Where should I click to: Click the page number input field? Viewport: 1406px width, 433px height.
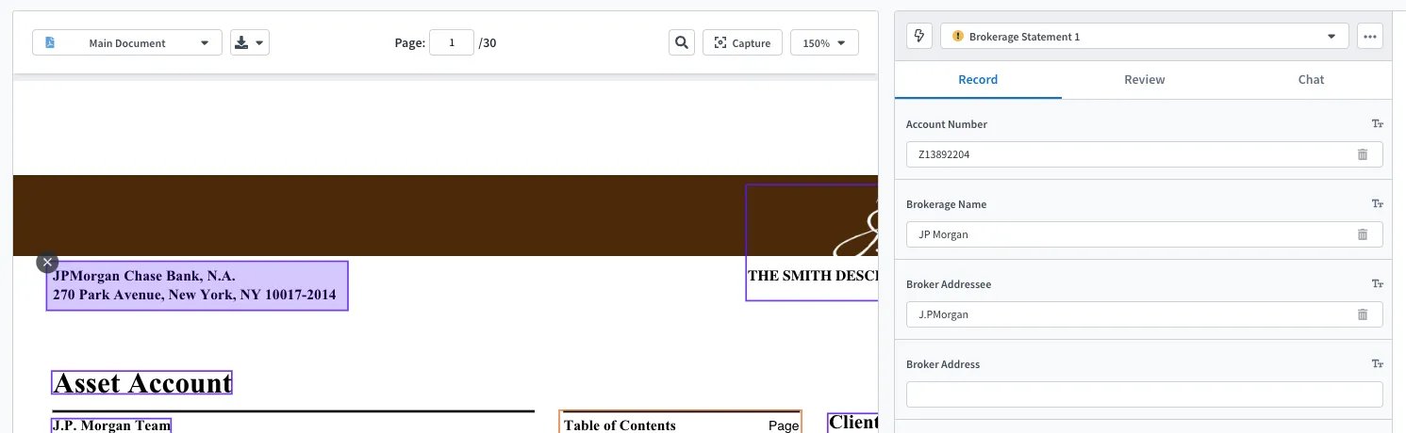coord(452,42)
